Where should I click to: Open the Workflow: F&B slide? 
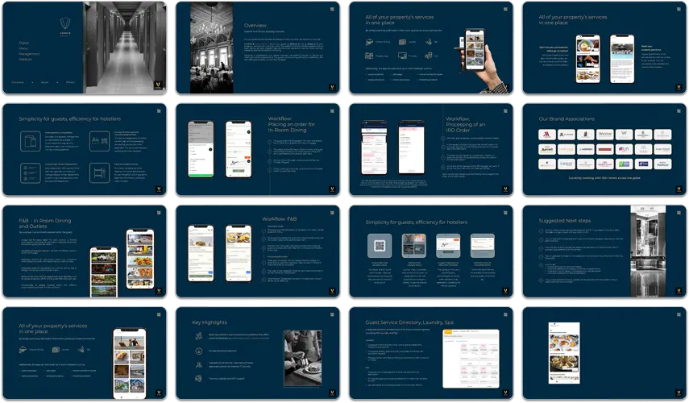pos(258,251)
